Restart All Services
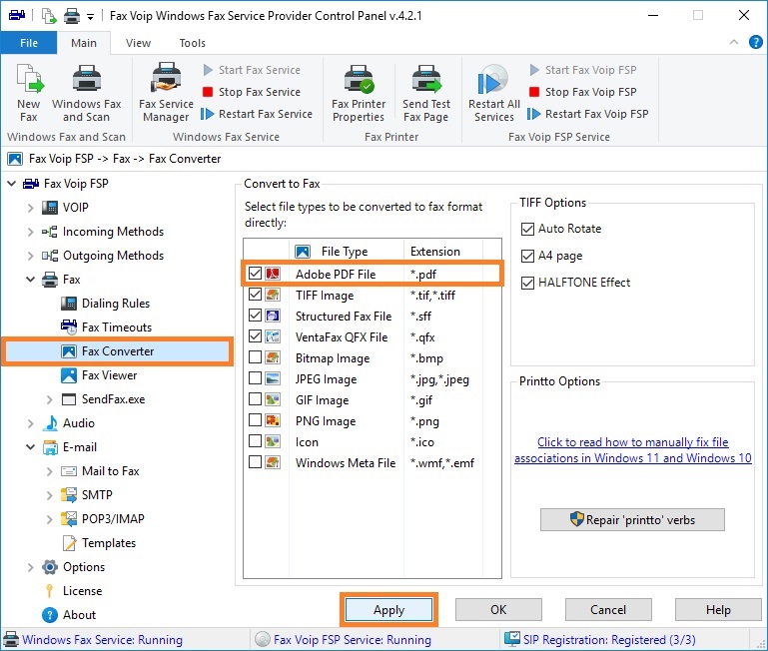Viewport: 768px width, 651px height. coord(493,93)
